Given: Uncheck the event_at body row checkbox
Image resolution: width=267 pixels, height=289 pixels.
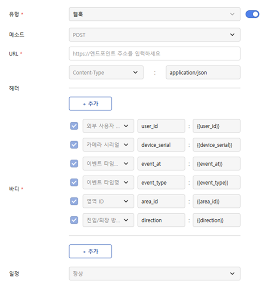Looking at the screenshot, I should click(74, 164).
